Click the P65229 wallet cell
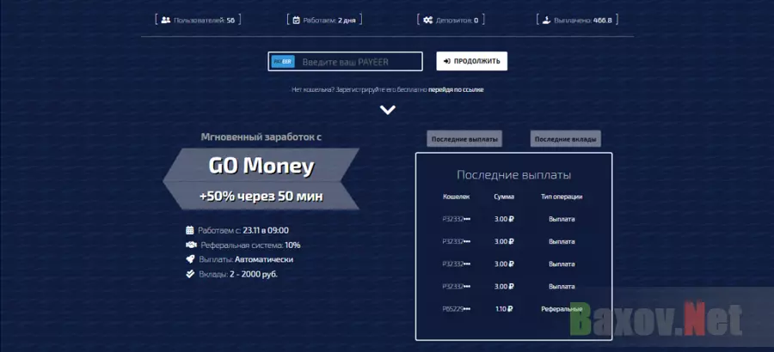 (456, 309)
